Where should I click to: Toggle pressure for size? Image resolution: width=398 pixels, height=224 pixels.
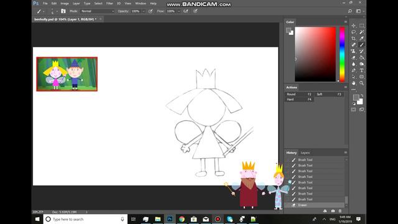pyautogui.click(x=195, y=11)
